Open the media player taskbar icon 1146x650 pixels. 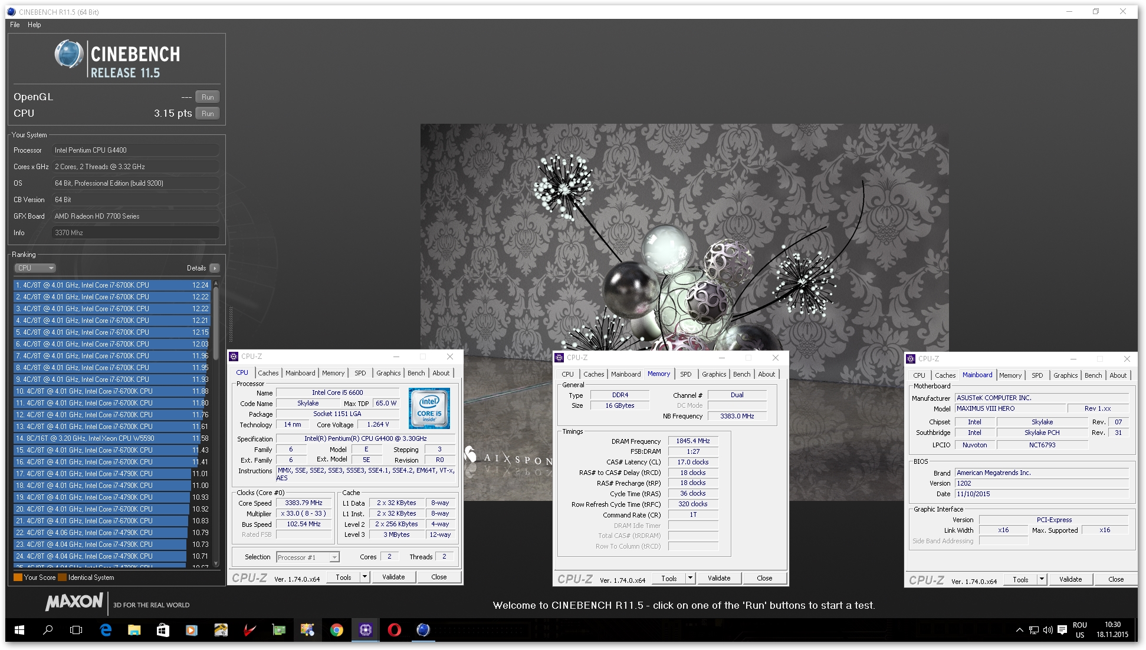click(192, 630)
